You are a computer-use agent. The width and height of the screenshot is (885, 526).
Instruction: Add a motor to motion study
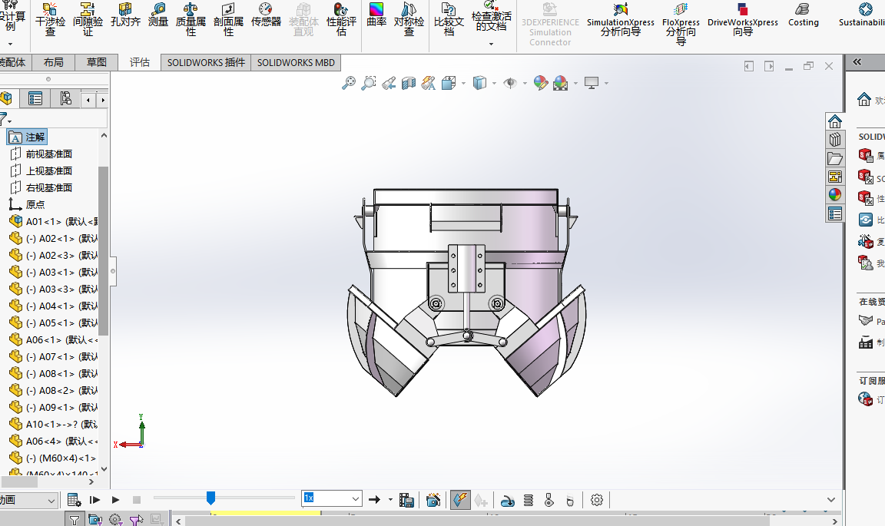point(507,500)
